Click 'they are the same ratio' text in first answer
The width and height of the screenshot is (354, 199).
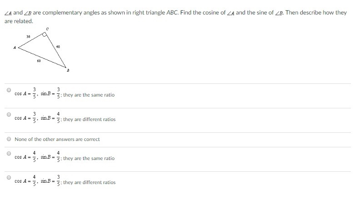89,95
